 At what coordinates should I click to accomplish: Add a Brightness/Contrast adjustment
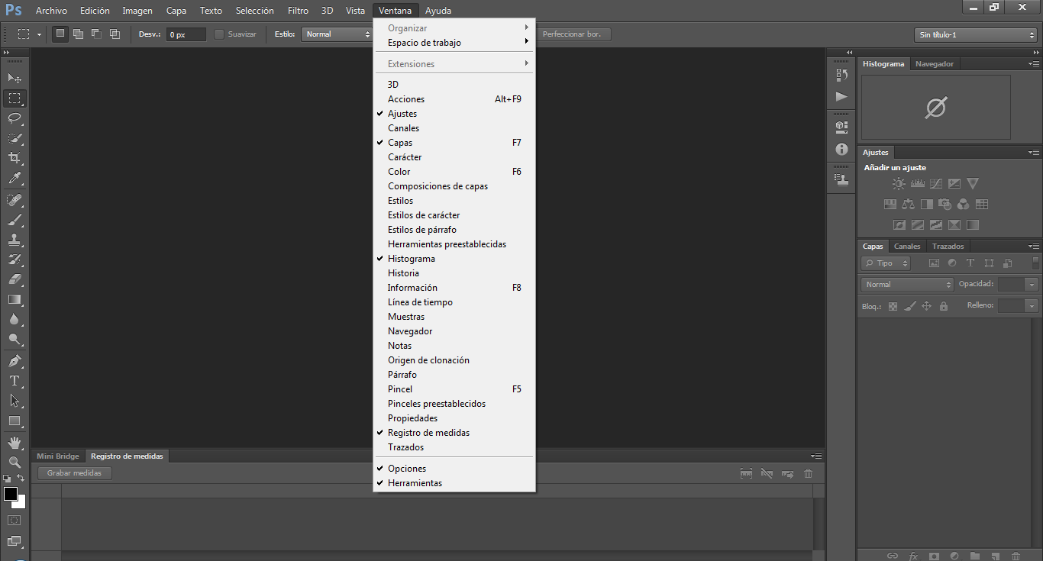(899, 184)
